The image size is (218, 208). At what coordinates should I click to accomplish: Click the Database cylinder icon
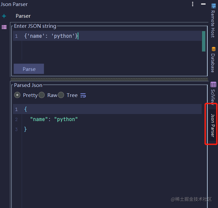tap(214, 49)
